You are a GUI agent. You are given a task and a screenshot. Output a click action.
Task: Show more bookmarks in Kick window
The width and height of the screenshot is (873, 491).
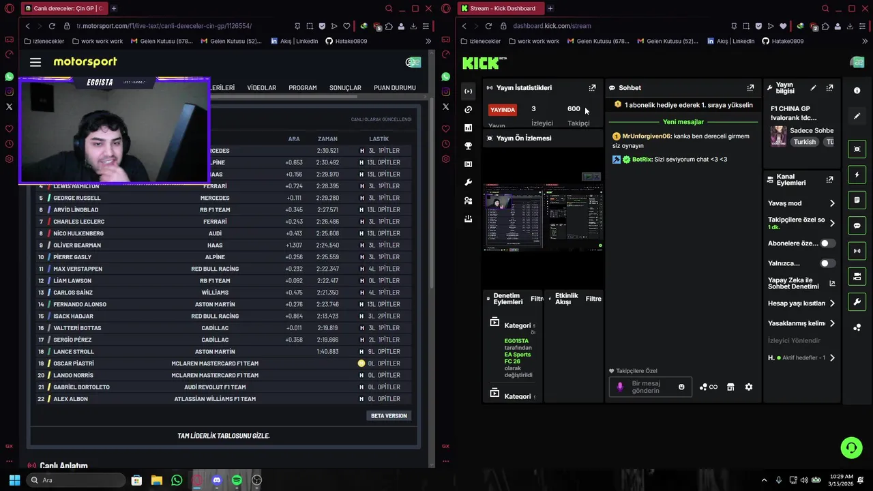pyautogui.click(x=865, y=41)
